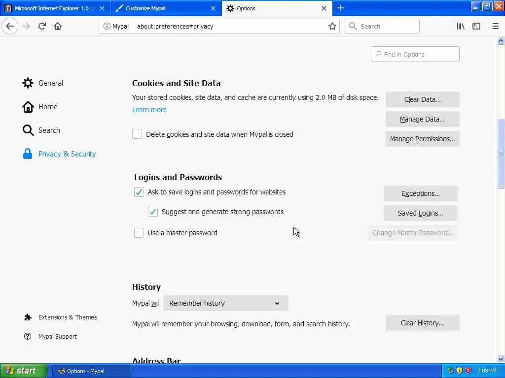Open Mypal Support link
Image resolution: width=505 pixels, height=378 pixels.
click(x=50, y=336)
